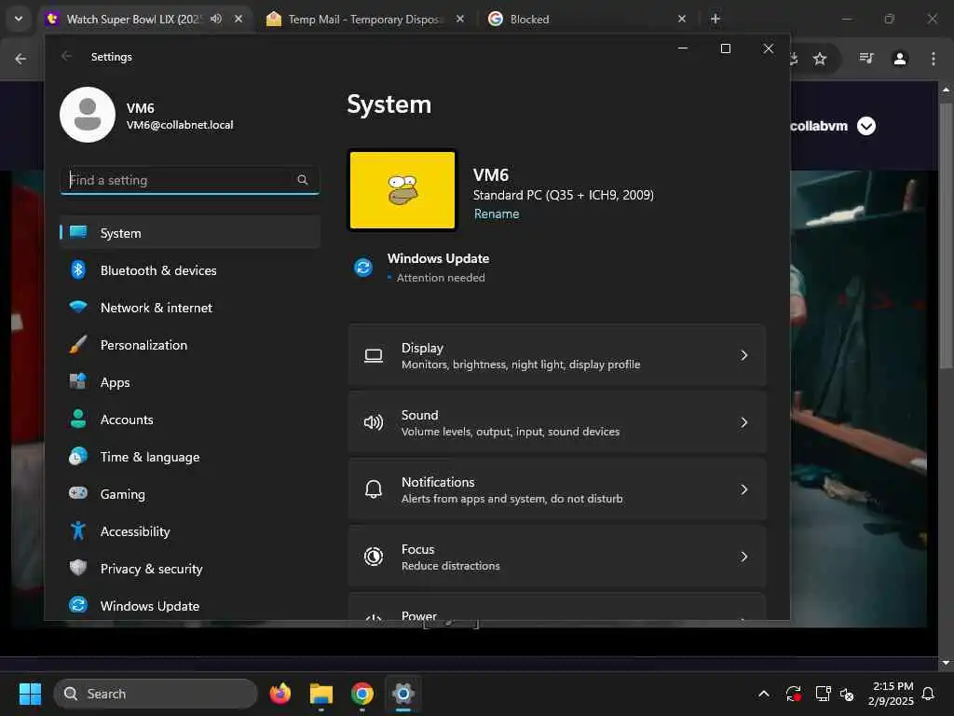This screenshot has height=716, width=954.
Task: Open Personalization settings
Action: tap(190, 345)
